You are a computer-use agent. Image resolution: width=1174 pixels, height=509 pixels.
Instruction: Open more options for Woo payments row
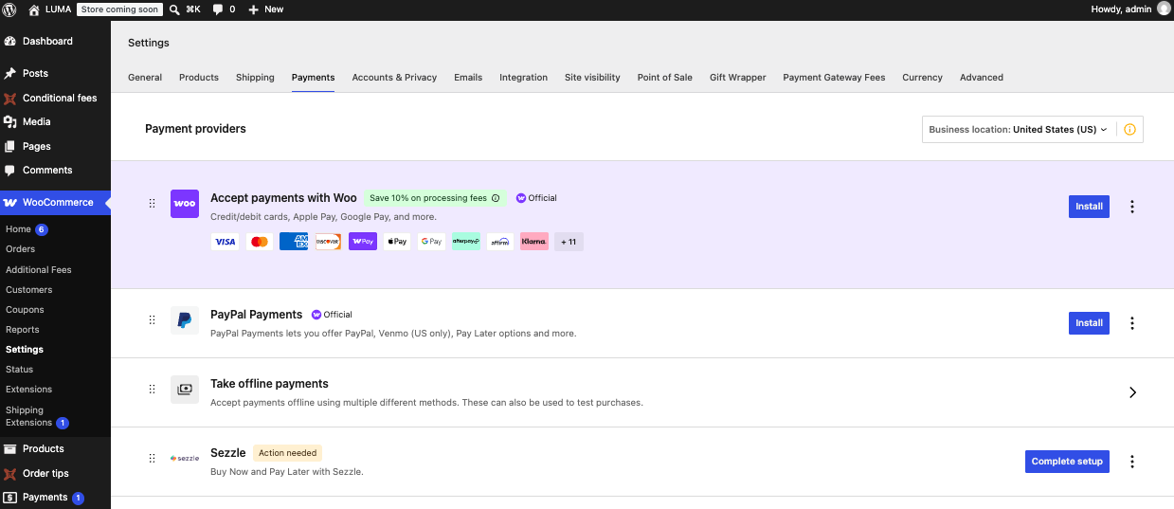tap(1132, 207)
